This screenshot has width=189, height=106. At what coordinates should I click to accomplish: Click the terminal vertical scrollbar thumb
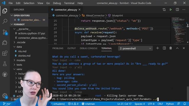[x=188, y=94]
